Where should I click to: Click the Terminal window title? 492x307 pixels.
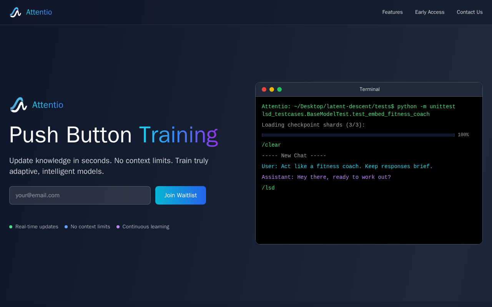tap(370, 89)
